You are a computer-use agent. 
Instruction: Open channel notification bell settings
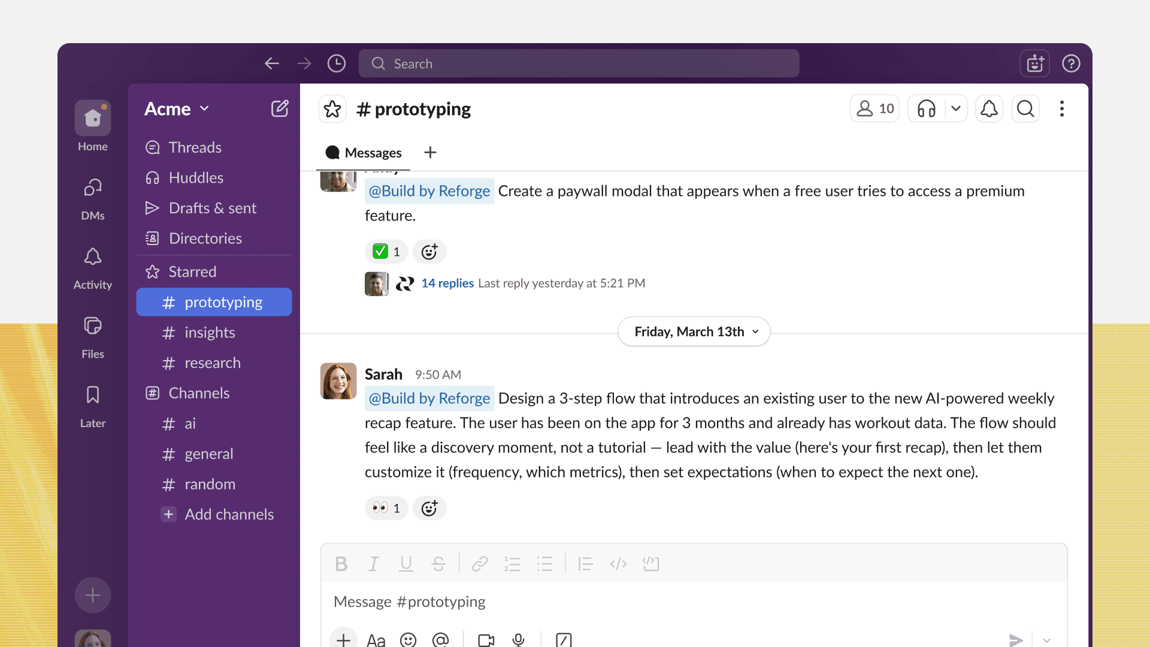pyautogui.click(x=989, y=109)
